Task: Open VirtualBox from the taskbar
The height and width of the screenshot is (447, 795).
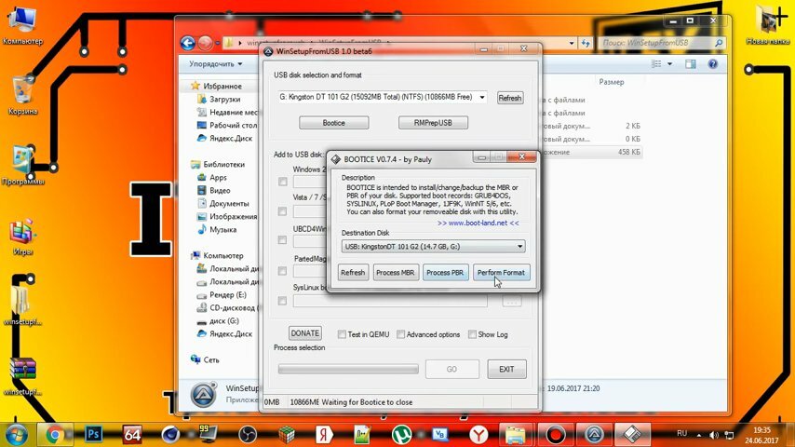Action: (x=439, y=435)
